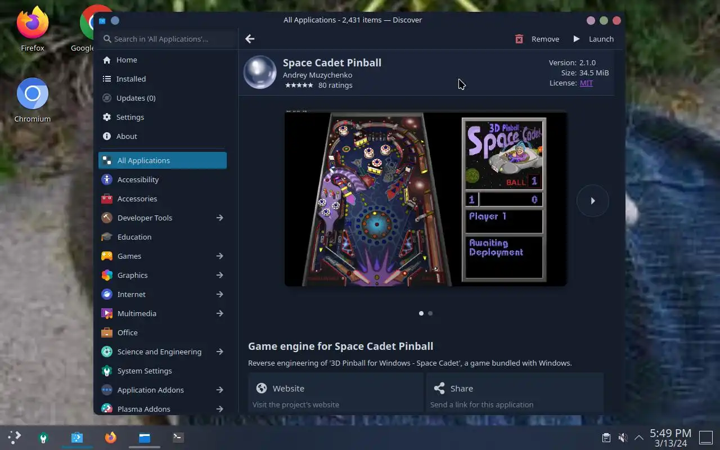Expand Games subcategories arrow
The height and width of the screenshot is (450, 720).
coord(220,256)
